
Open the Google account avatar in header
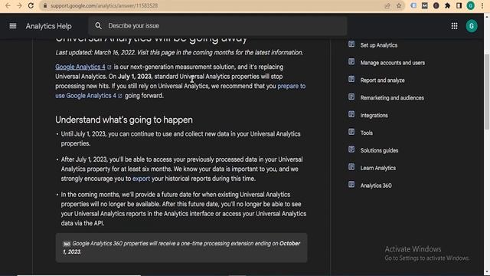(472, 26)
